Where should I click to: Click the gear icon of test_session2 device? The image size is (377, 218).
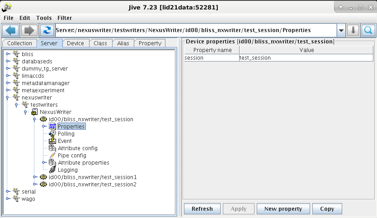[x=43, y=185]
